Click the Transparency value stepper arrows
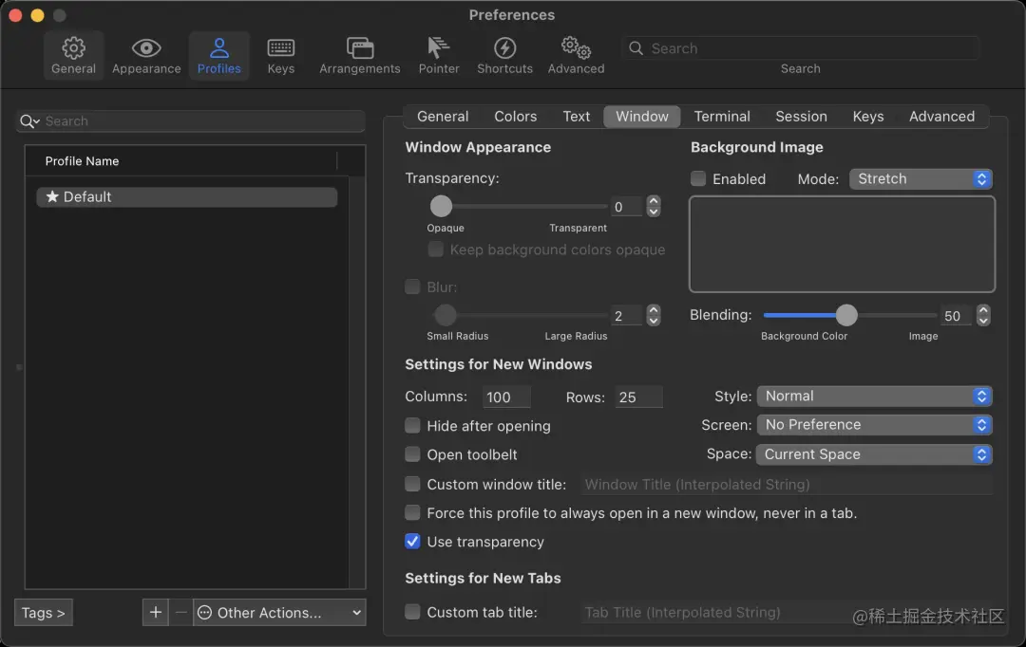This screenshot has height=647, width=1026. pos(653,207)
